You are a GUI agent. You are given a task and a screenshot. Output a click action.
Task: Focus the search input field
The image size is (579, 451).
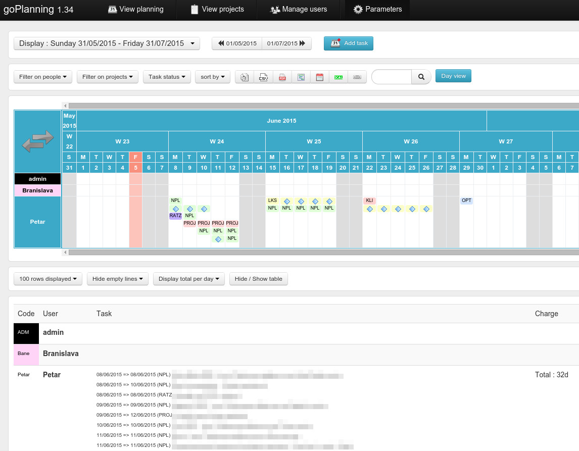tap(392, 77)
